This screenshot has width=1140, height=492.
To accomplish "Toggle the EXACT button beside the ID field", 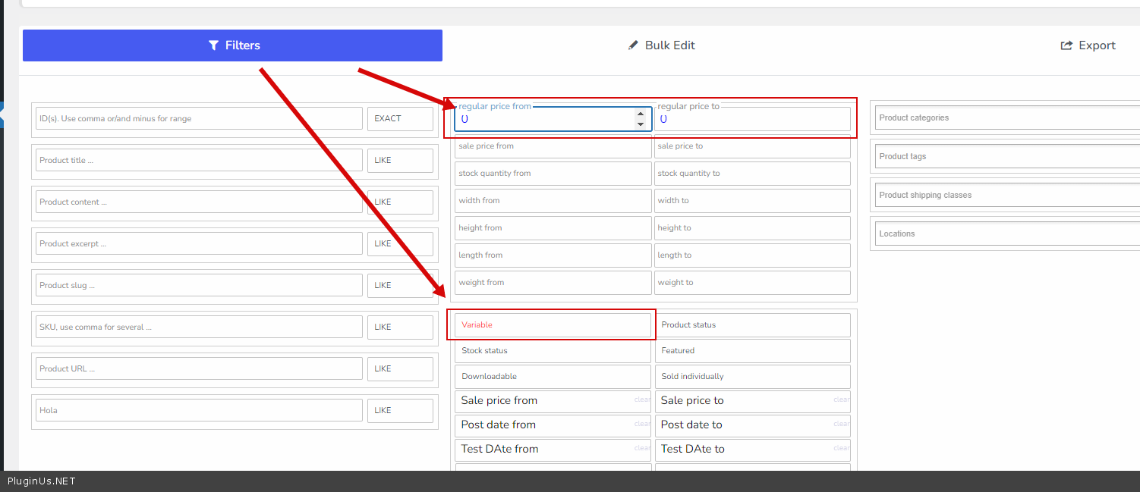I will pyautogui.click(x=400, y=119).
